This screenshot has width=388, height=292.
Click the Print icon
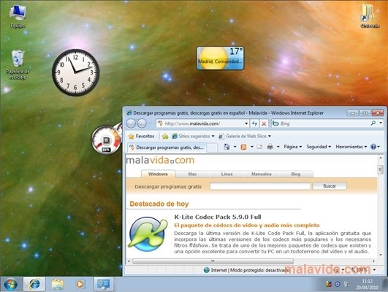(270, 147)
